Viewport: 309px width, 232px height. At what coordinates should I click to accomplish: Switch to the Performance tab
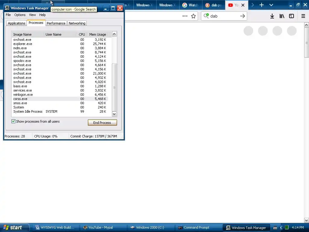[56, 23]
